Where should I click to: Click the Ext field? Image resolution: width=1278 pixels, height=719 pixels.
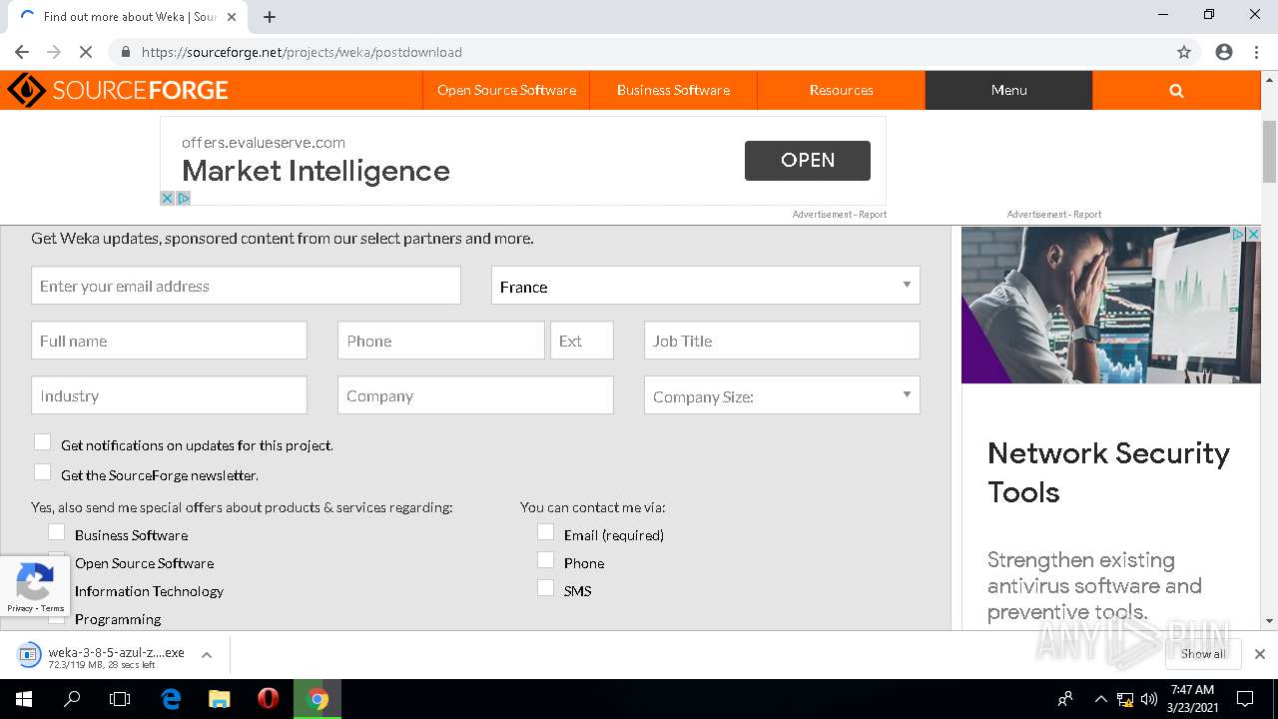[582, 341]
